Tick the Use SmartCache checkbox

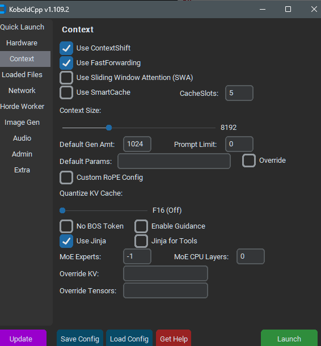(x=66, y=92)
